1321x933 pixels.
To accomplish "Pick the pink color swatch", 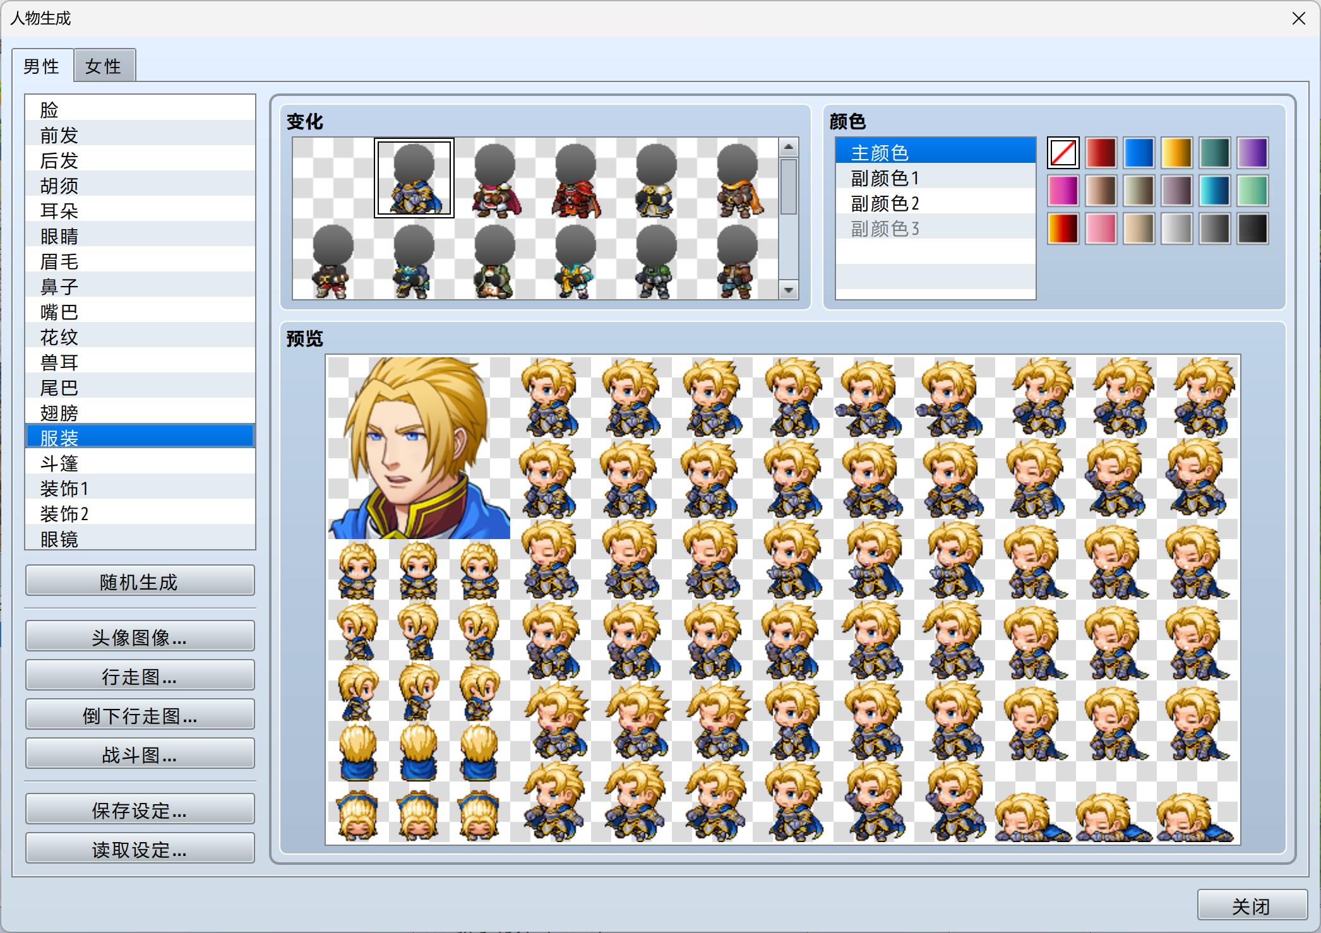I will pyautogui.click(x=1101, y=229).
